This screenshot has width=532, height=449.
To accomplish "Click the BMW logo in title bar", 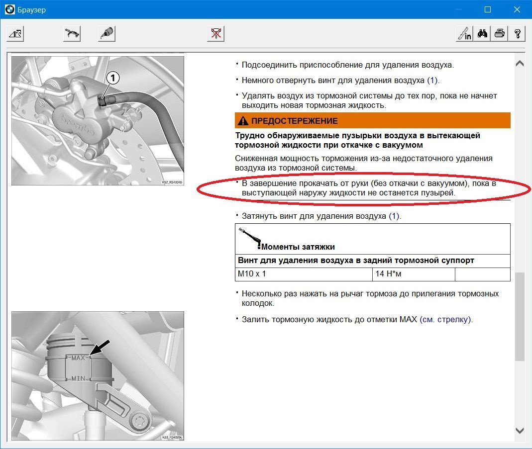I will coord(9,9).
